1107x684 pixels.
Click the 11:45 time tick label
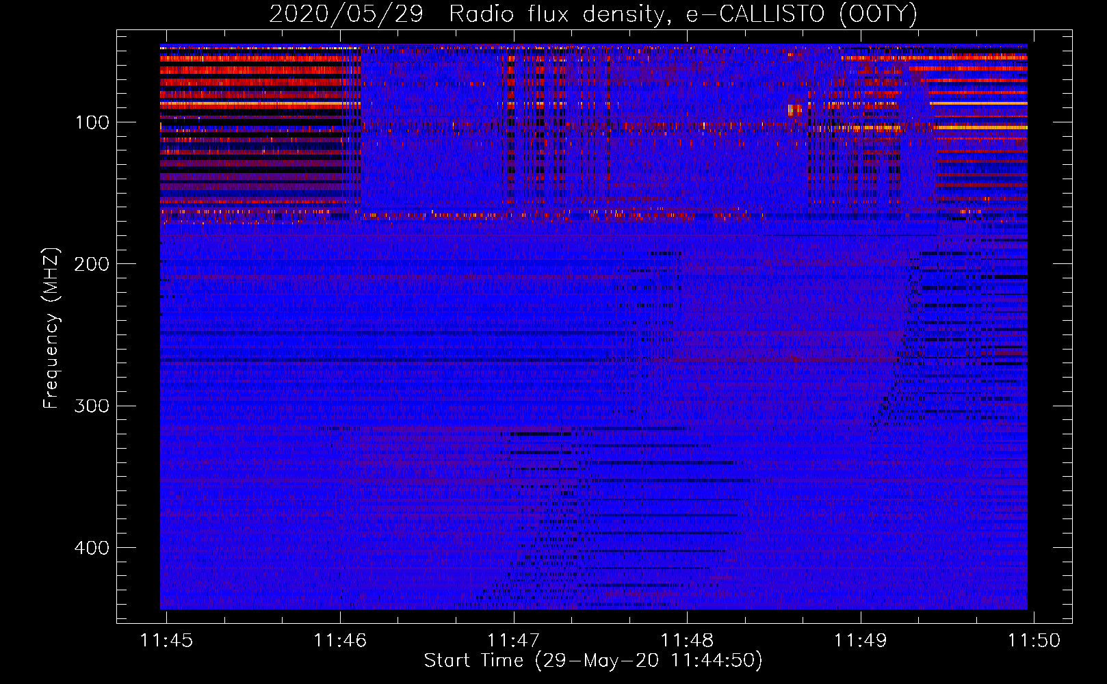[166, 641]
